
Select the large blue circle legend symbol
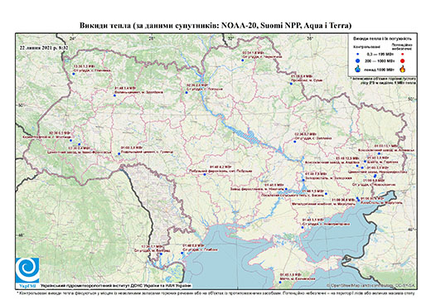coord(358,61)
